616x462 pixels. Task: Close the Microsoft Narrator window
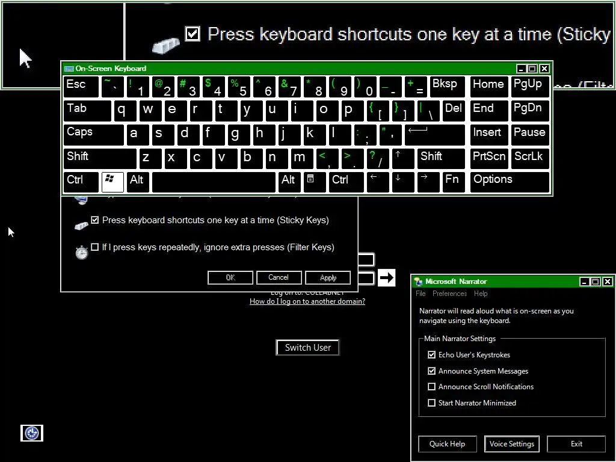(x=608, y=282)
